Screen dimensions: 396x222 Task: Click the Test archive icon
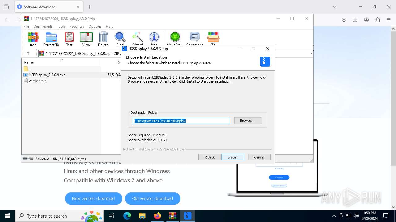click(69, 39)
